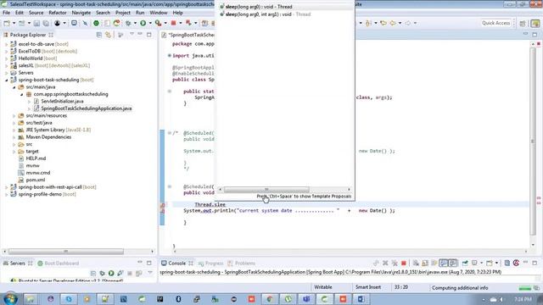
Task: Click the green Run icon in toolbar
Action: click(143, 23)
